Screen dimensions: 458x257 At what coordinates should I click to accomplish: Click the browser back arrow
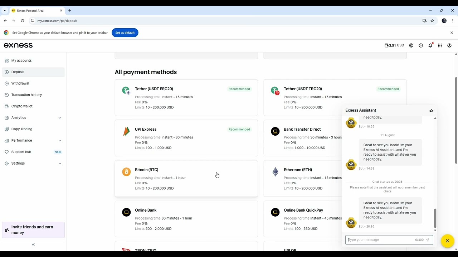(x=5, y=21)
